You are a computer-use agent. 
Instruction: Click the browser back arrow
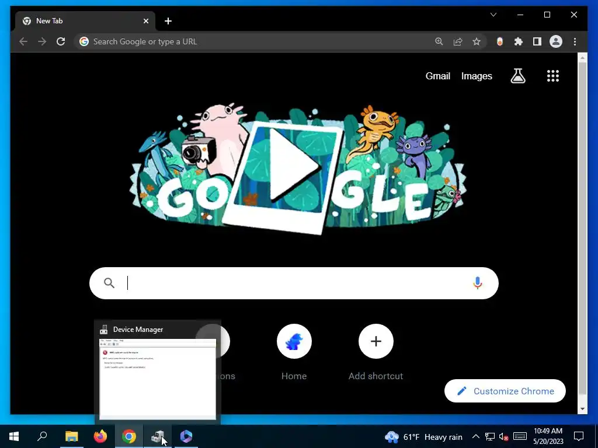click(x=23, y=41)
